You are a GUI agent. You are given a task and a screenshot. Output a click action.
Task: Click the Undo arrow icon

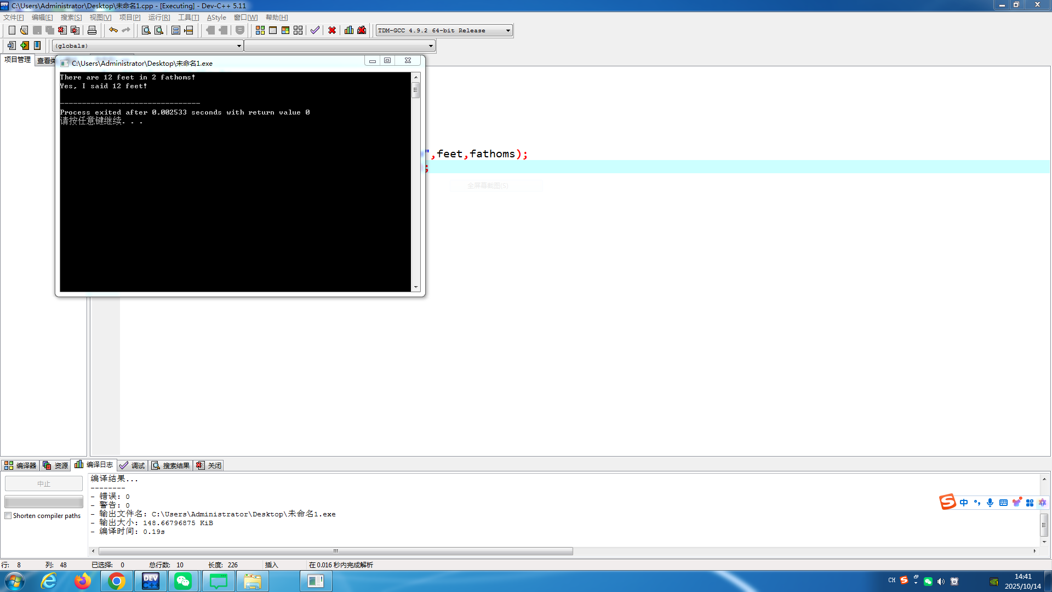pyautogui.click(x=113, y=30)
